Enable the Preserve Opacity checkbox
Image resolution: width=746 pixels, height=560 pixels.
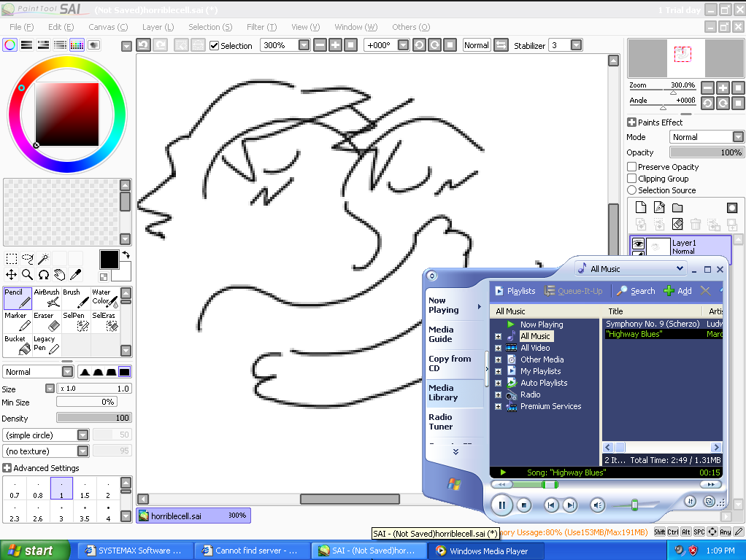tap(632, 167)
